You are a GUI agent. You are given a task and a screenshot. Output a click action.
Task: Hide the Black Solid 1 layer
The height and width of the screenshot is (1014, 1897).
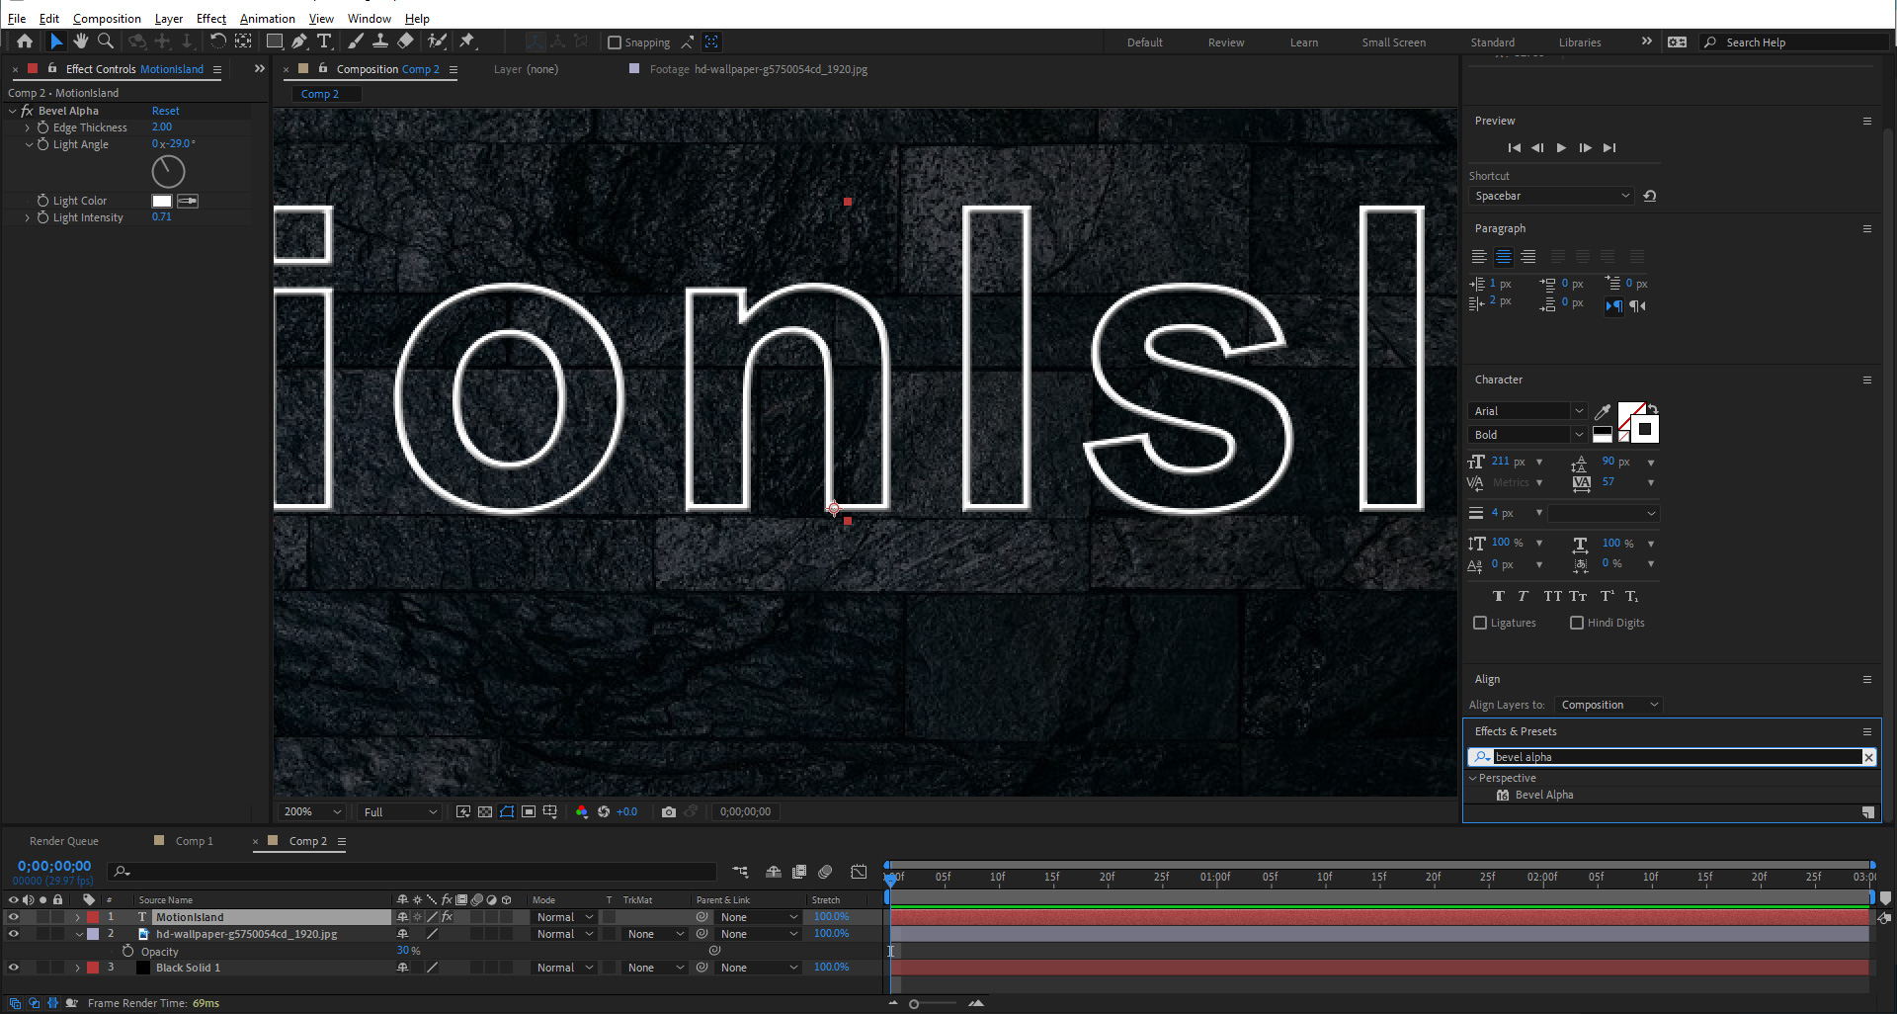(13, 968)
